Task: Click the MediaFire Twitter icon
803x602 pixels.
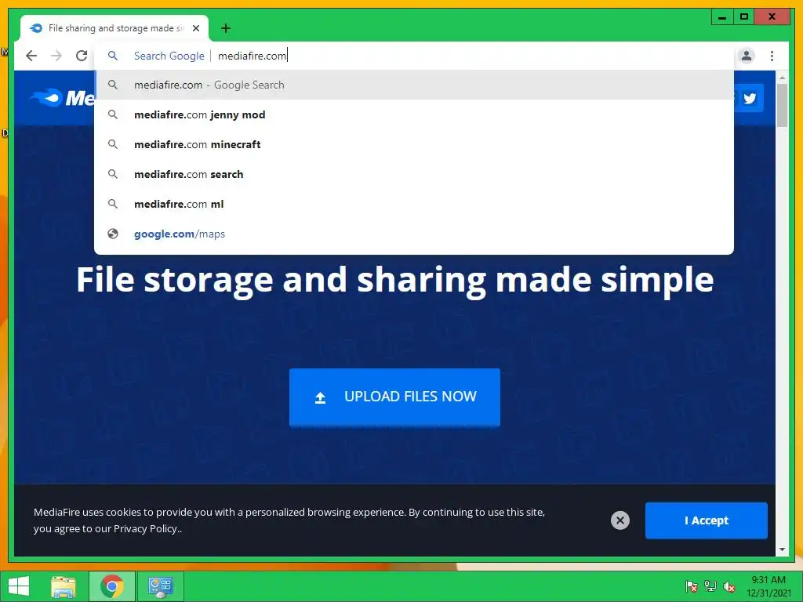Action: pyautogui.click(x=749, y=98)
